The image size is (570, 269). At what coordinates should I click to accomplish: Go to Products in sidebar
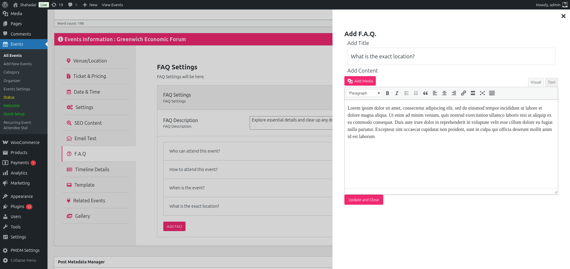click(x=24, y=153)
